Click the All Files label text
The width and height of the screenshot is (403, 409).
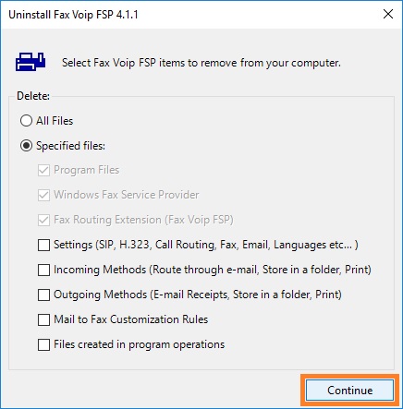coord(55,121)
